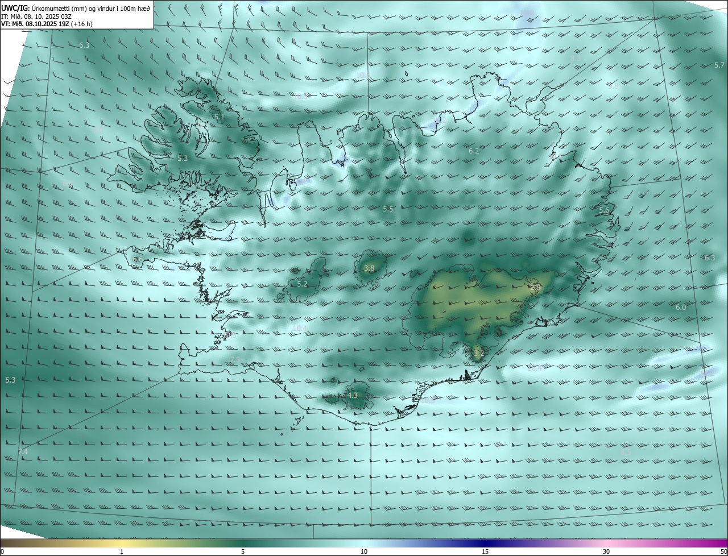Screen dimensions: 728x556
Task: Click the 5.5 precipitation value
Action: (388, 209)
